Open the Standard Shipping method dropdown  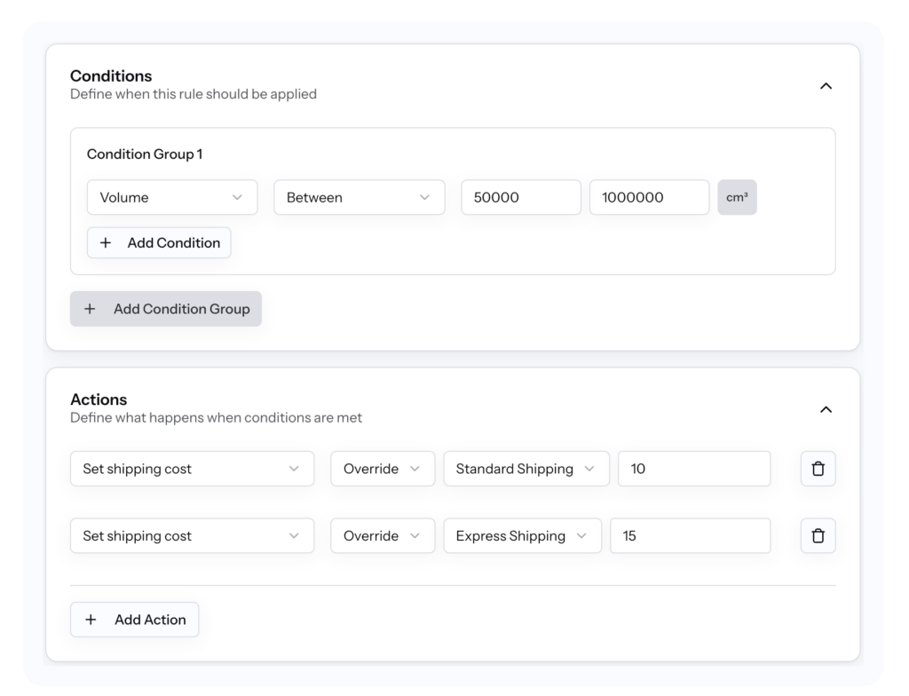(x=526, y=468)
